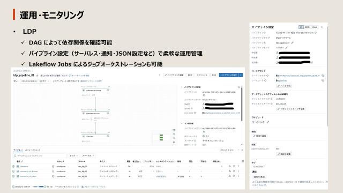Click the blue run pipeline button
Image resolution: width=343 pixels, height=193 pixels.
229,75
